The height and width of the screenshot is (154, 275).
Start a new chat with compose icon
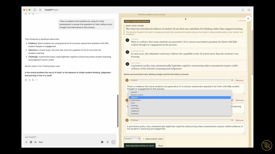point(40,10)
